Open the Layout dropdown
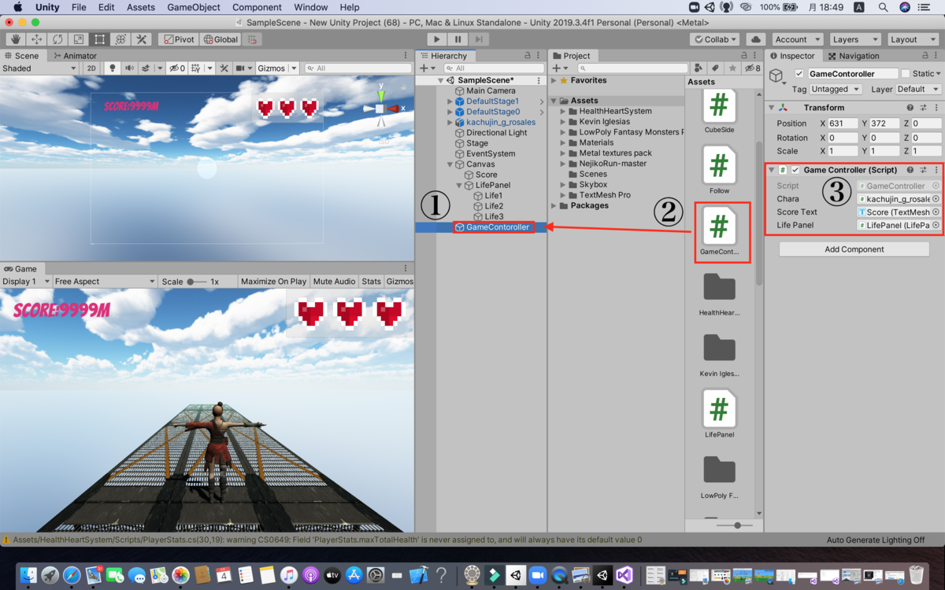Screen dimensions: 945x590 coord(913,39)
